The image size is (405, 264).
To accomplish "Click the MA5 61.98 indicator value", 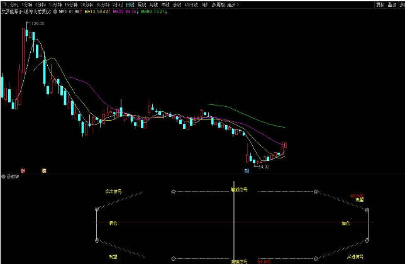I will point(70,11).
